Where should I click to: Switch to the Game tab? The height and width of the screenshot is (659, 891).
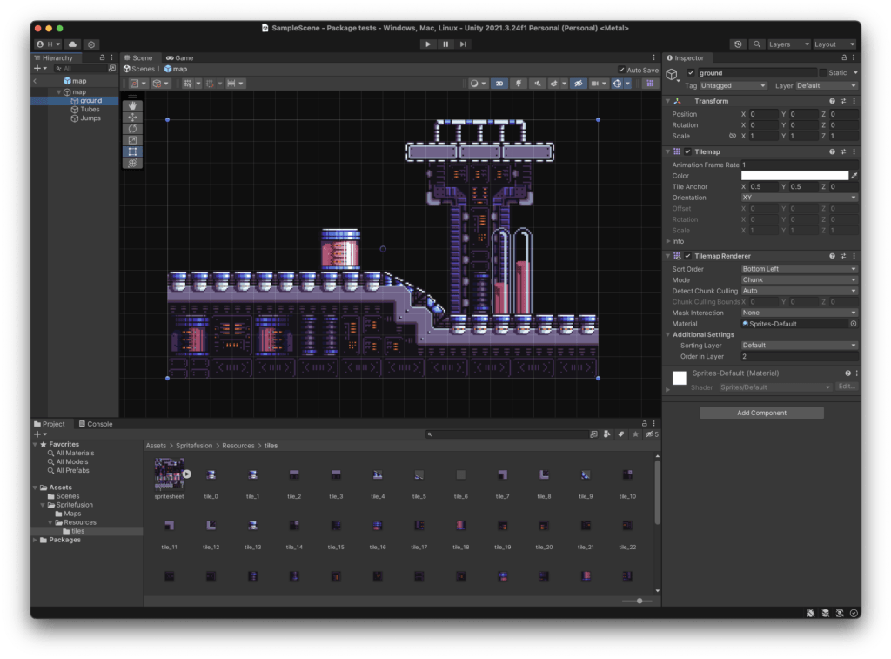(x=180, y=58)
